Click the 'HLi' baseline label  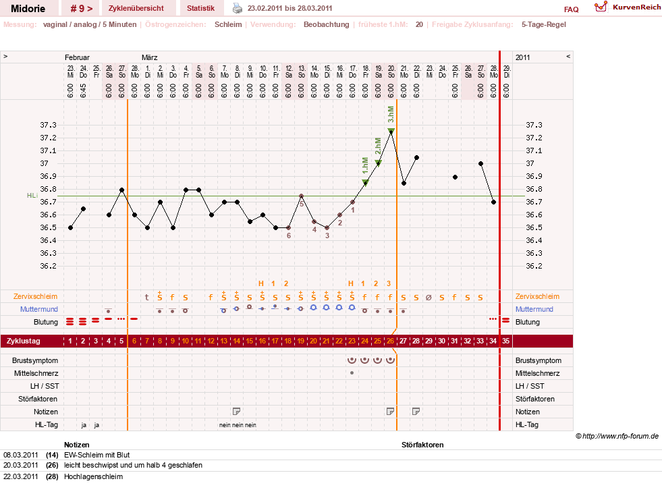32,196
